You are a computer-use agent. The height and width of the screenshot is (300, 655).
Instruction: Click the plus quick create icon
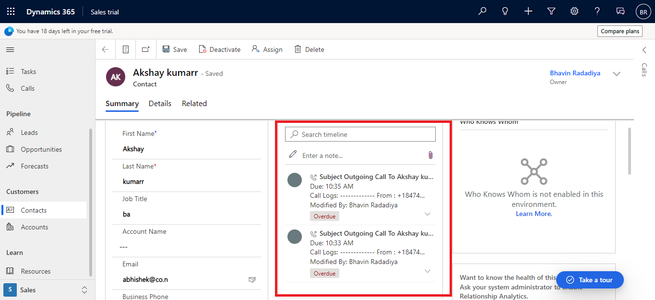(x=528, y=12)
